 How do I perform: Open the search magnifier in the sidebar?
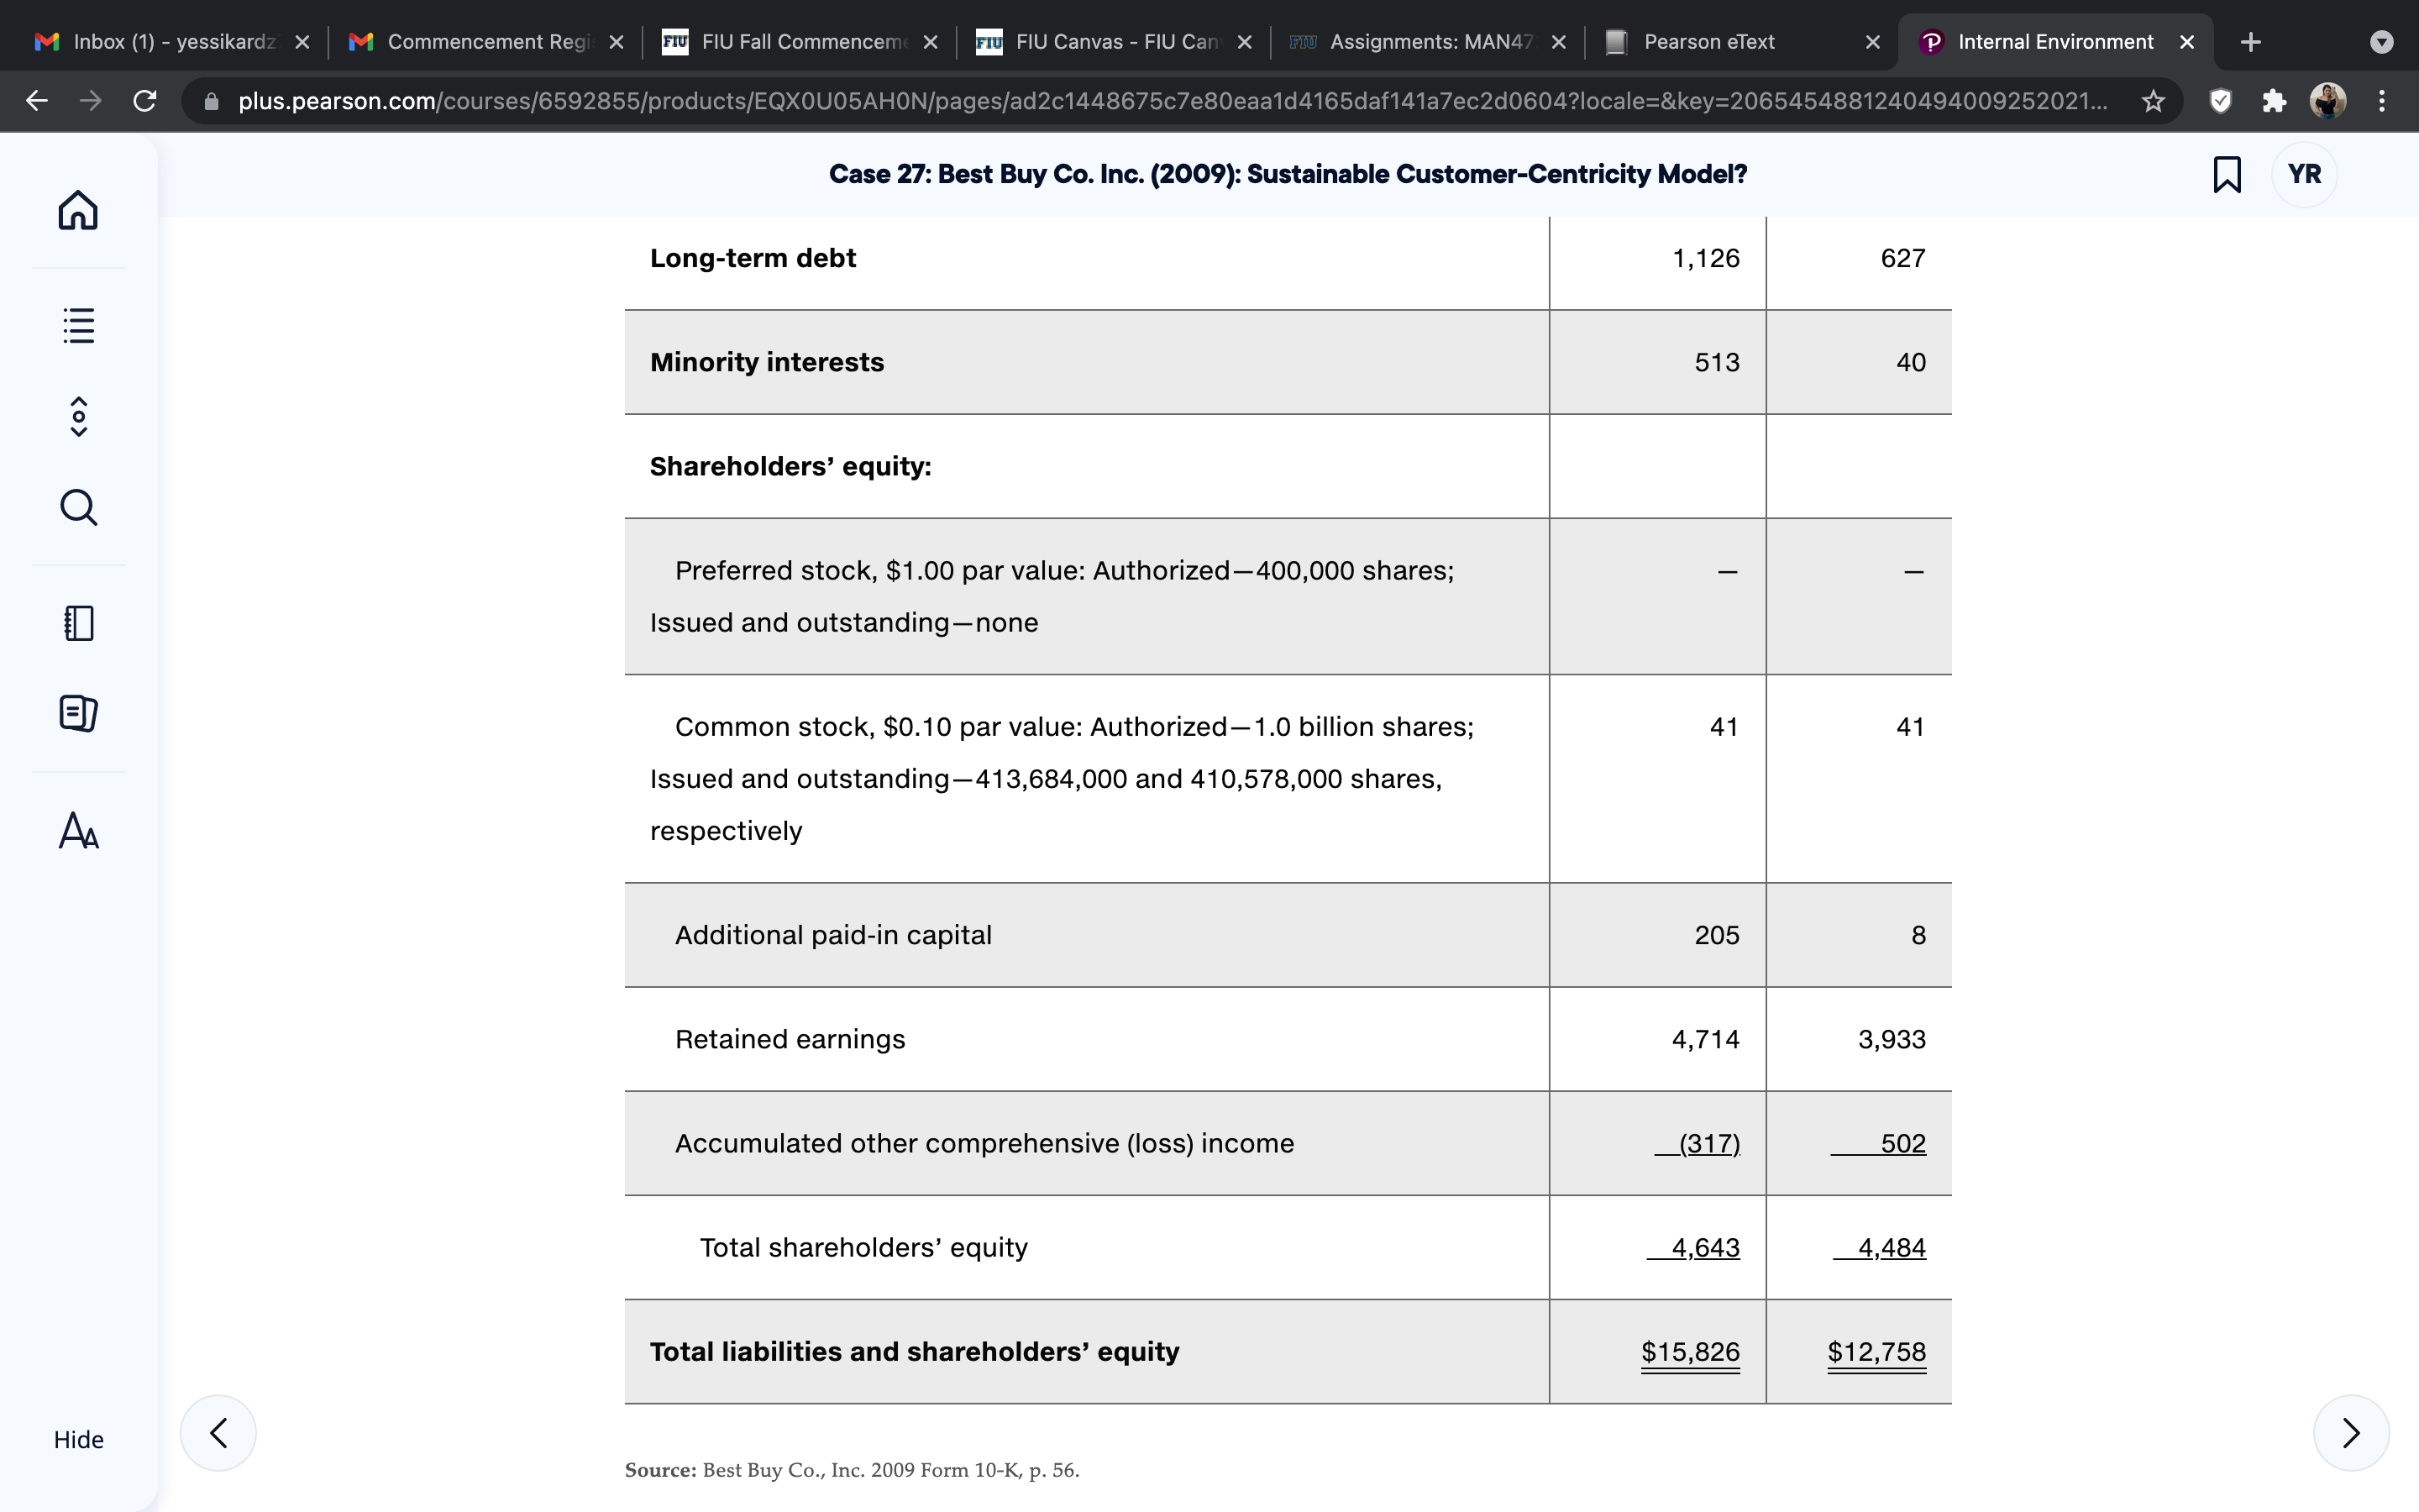click(78, 507)
